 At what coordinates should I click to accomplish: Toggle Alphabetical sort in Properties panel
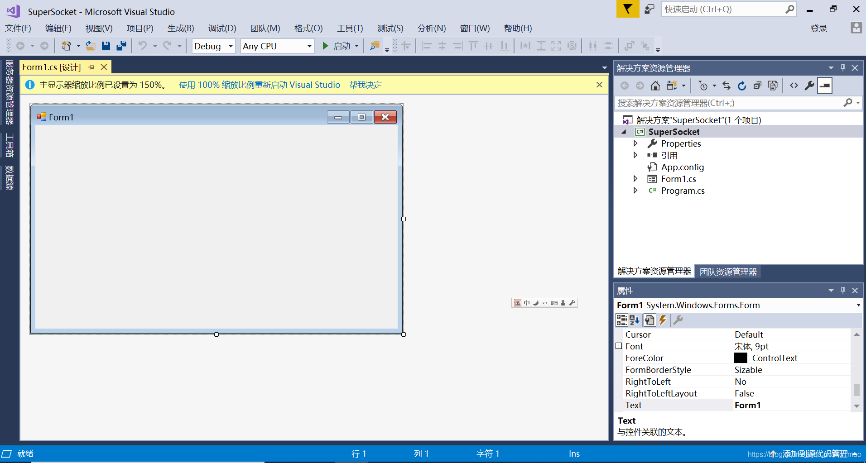[635, 320]
